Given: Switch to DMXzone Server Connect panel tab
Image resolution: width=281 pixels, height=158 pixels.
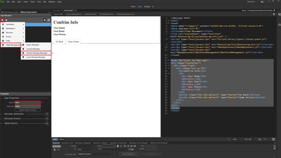Looking at the screenshot, I should (10, 12).
